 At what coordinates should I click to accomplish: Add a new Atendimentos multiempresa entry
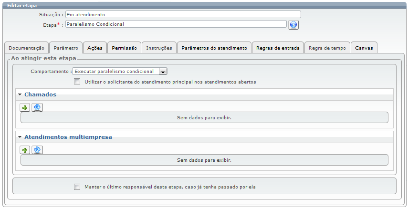(25, 150)
